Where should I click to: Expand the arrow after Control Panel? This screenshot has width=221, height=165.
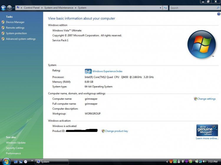coord(42,8)
